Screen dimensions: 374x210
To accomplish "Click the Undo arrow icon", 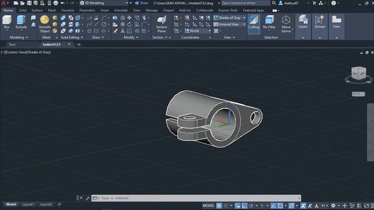I will point(63,3).
